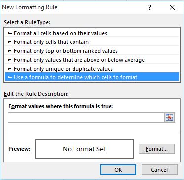
Task: Click the 'Edit the Rule Description:' label
Action: (x=36, y=94)
